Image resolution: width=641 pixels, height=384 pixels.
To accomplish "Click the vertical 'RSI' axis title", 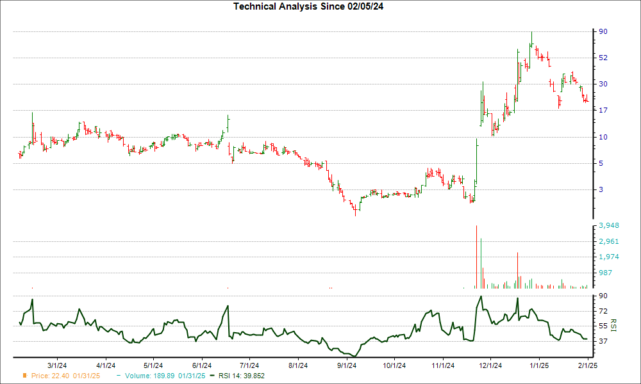I will pos(613,325).
